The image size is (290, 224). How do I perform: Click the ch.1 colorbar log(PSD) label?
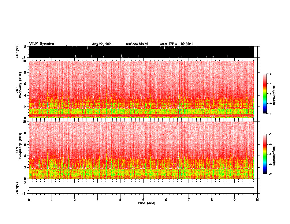pyautogui.click(x=274, y=95)
